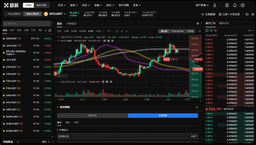Switch to the 最新成交 tab
The height and width of the screenshot is (145, 256).
click(224, 23)
